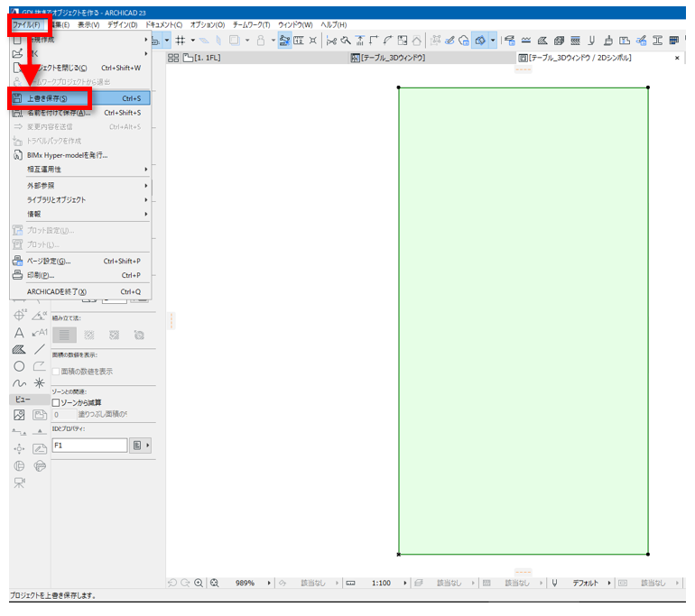Select the Label tool (A1 icon)
Image resolution: width=695 pixels, height=616 pixels.
click(x=40, y=333)
